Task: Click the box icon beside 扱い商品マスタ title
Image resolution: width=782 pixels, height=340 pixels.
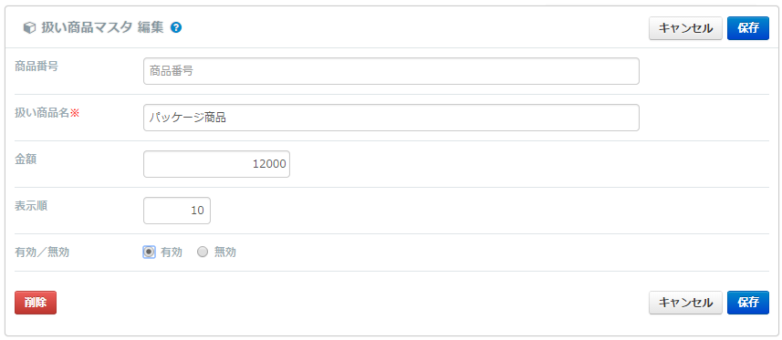Action: tap(29, 28)
